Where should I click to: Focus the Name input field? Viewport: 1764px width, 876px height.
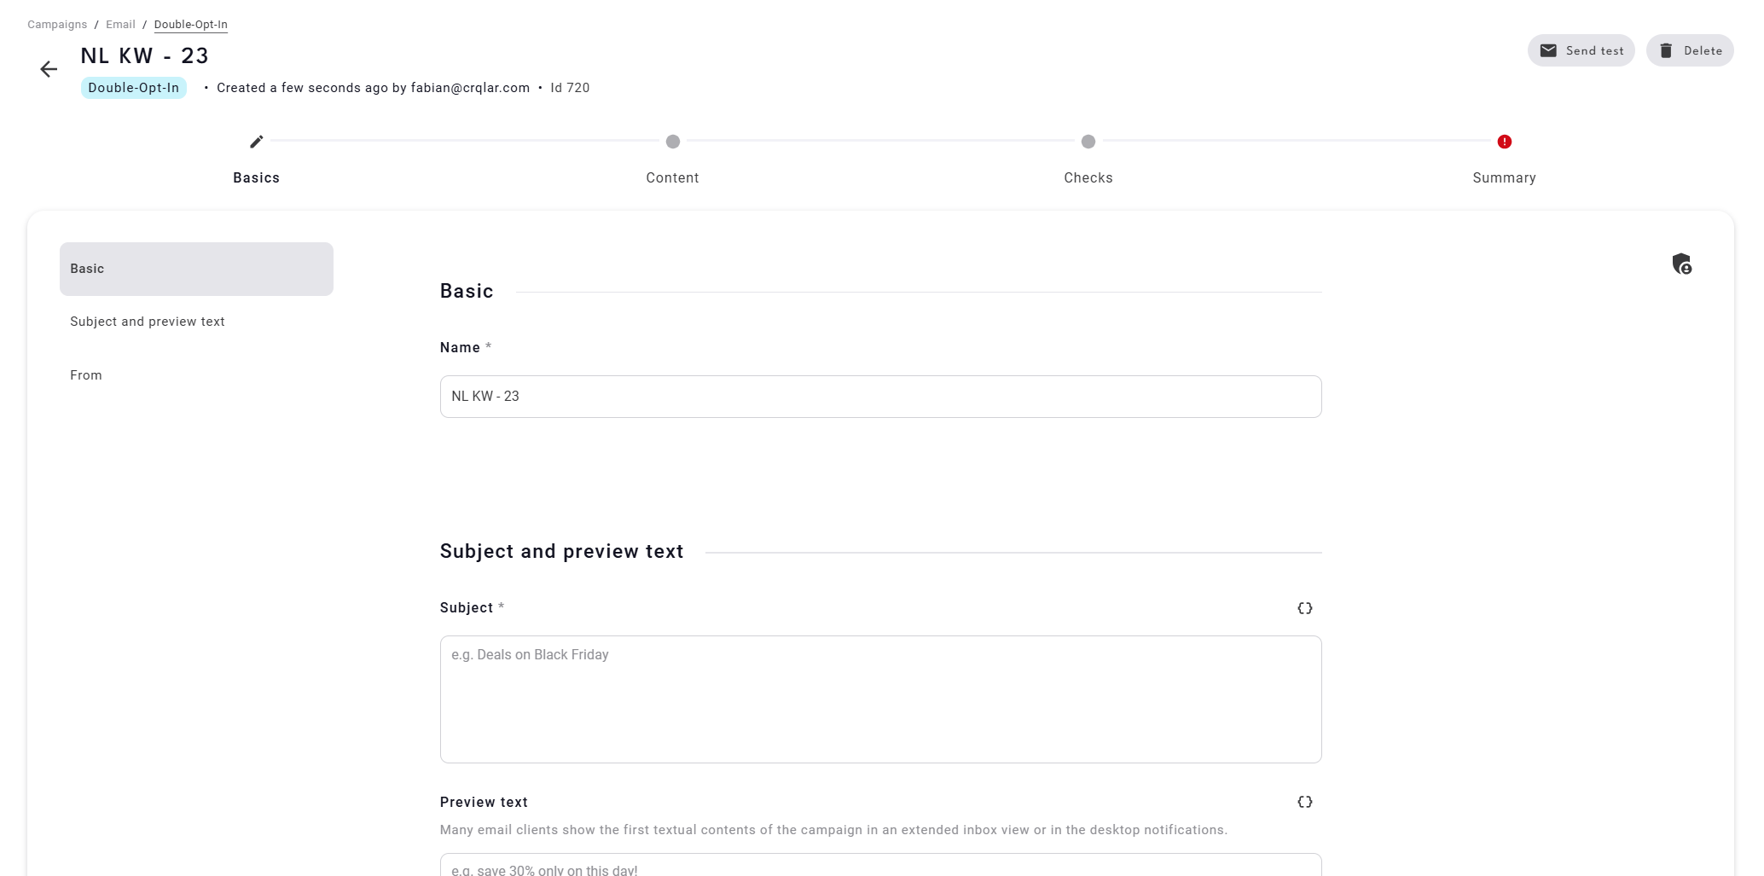click(x=880, y=397)
